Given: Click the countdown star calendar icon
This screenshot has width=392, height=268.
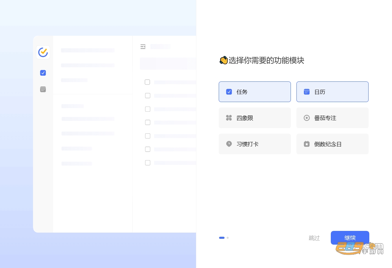Looking at the screenshot, I should 306,144.
